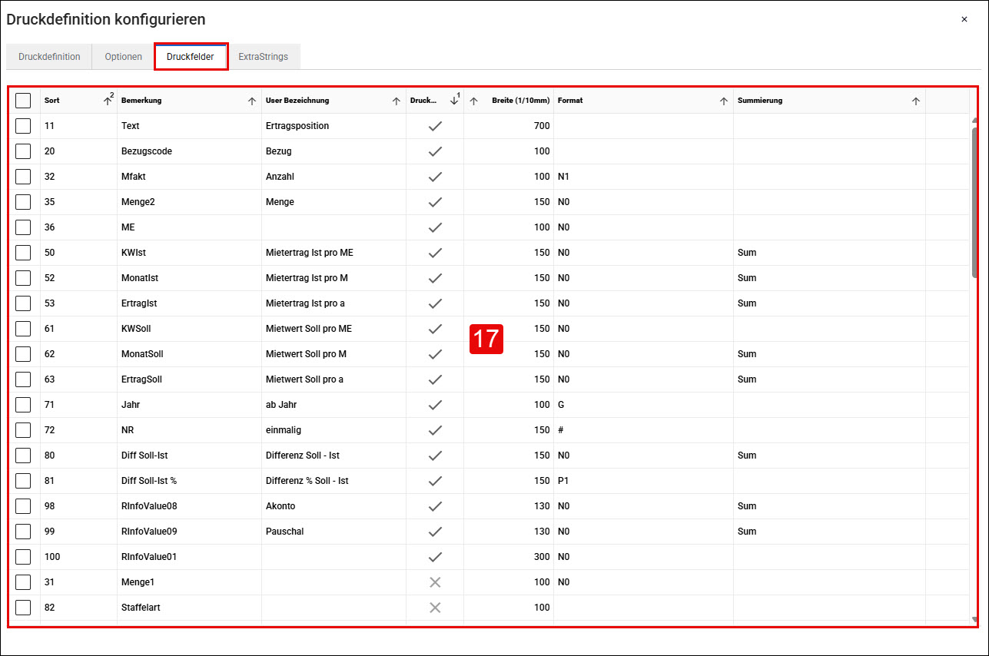Open the ExtraStrings tab
The height and width of the screenshot is (656, 989).
pyautogui.click(x=263, y=57)
